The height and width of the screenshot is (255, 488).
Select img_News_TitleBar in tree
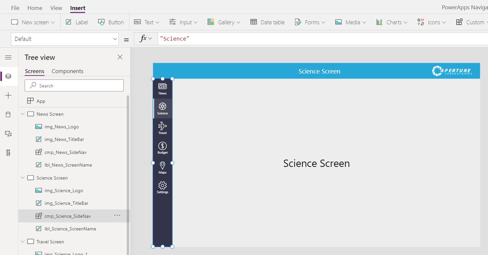click(64, 139)
